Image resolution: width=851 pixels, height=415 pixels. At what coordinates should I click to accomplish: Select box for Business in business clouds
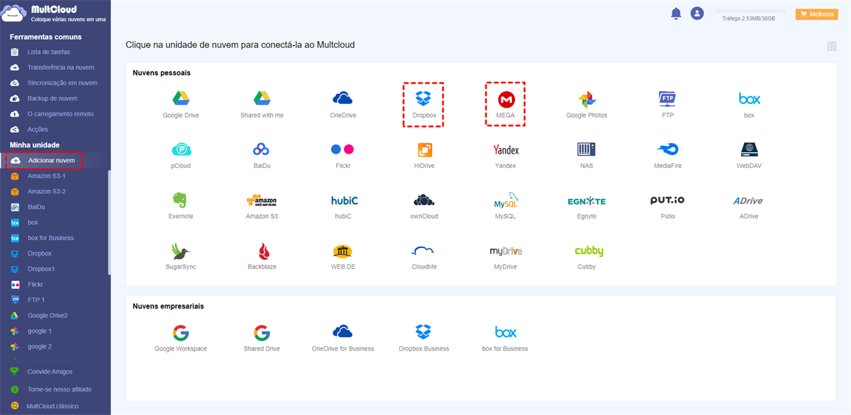505,339
